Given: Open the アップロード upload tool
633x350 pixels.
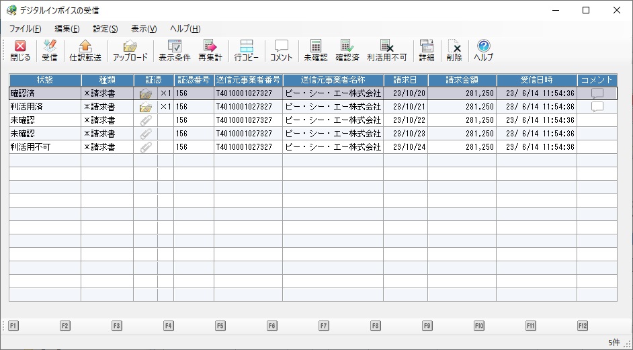Looking at the screenshot, I should 130,50.
